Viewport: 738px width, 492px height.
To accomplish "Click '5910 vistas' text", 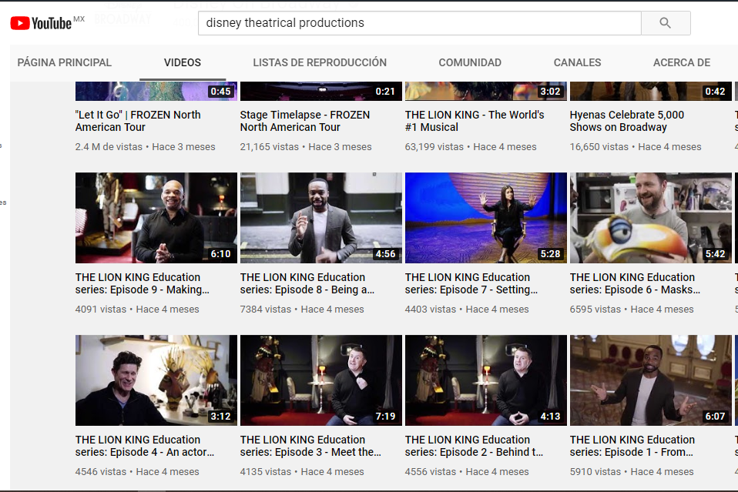I will coord(595,471).
